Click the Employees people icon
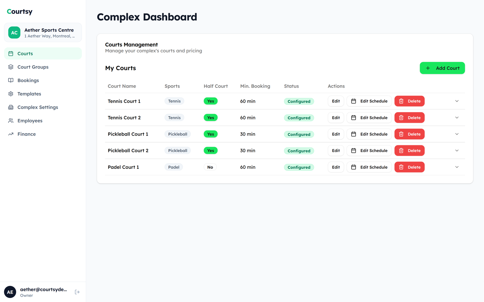This screenshot has width=484, height=302. (11, 121)
